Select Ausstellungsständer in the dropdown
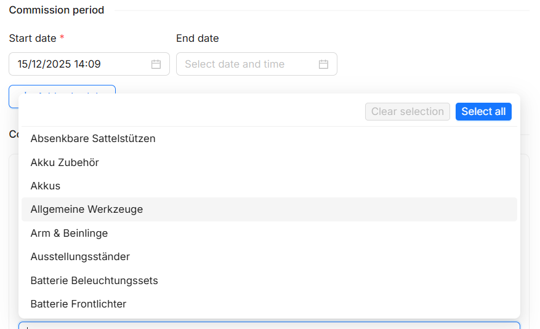 click(80, 256)
